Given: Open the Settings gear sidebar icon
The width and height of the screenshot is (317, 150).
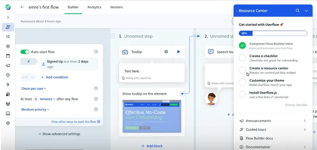Looking at the screenshot, I should 8,123.
